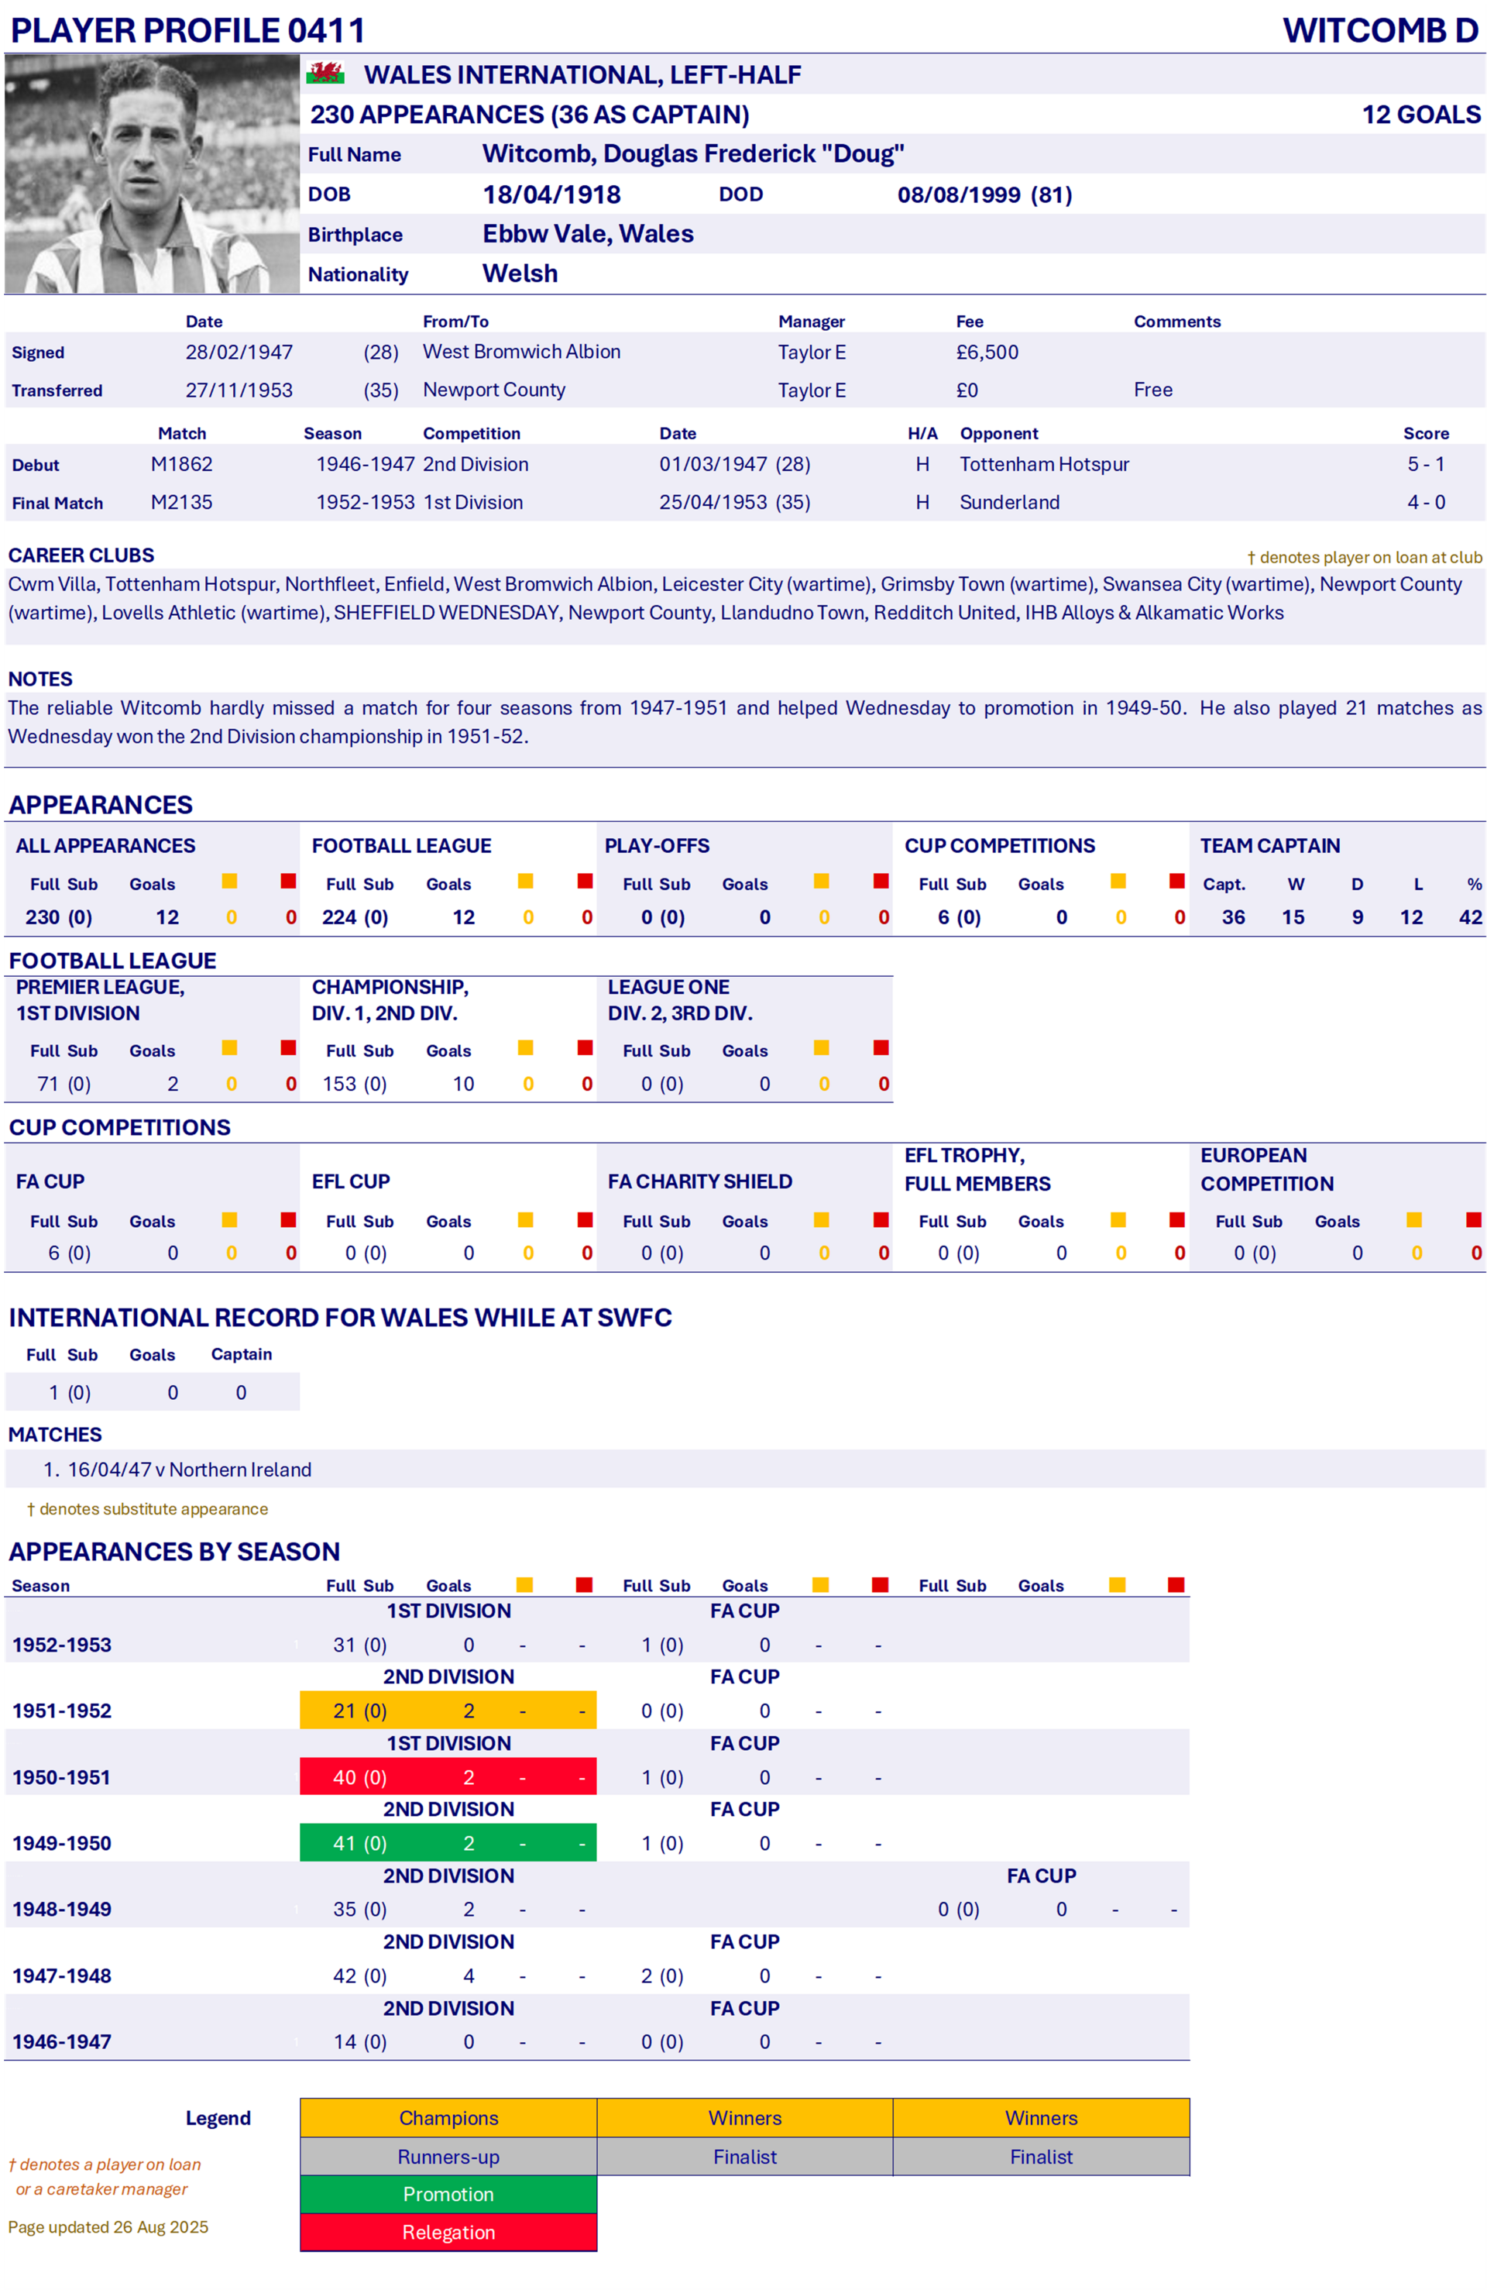Select the 1949-1950 season row
This screenshot has width=1487, height=2290.
click(x=61, y=1842)
